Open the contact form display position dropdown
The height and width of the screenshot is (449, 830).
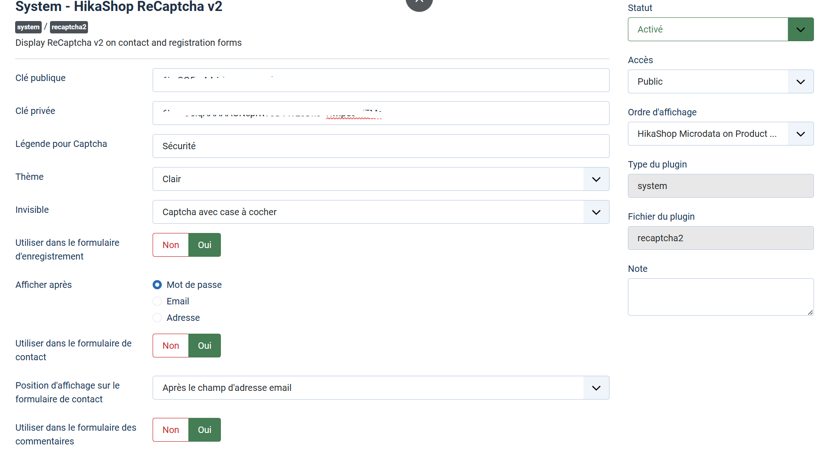coord(380,388)
